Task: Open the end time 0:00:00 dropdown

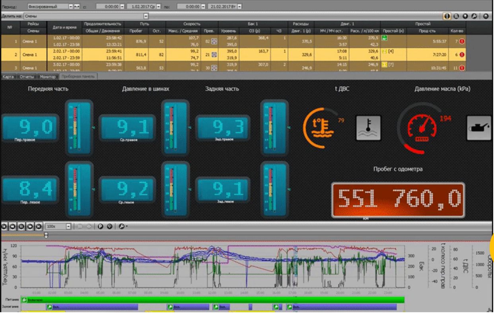Action: pyautogui.click(x=203, y=7)
